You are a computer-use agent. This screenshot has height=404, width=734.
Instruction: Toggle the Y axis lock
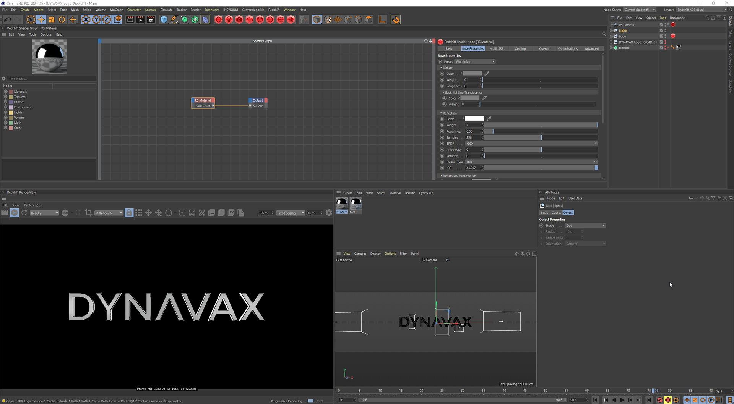tap(96, 19)
